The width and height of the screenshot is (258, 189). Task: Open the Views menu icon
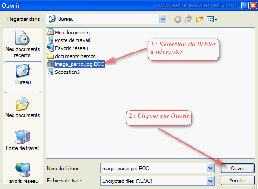[212, 19]
